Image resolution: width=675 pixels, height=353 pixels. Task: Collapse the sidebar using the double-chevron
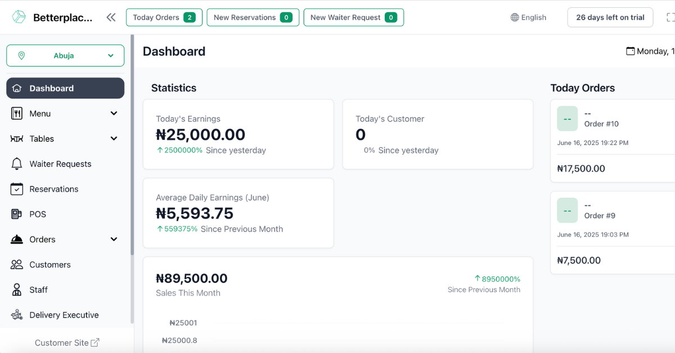[x=111, y=17]
